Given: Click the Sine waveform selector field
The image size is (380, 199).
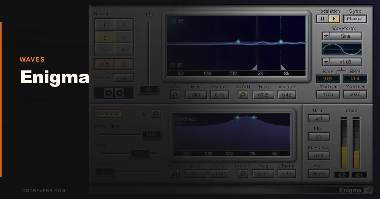Looking at the screenshot, I should click(345, 36).
